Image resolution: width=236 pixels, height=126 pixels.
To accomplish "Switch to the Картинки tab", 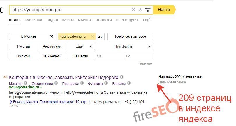I will click(x=33, y=20).
